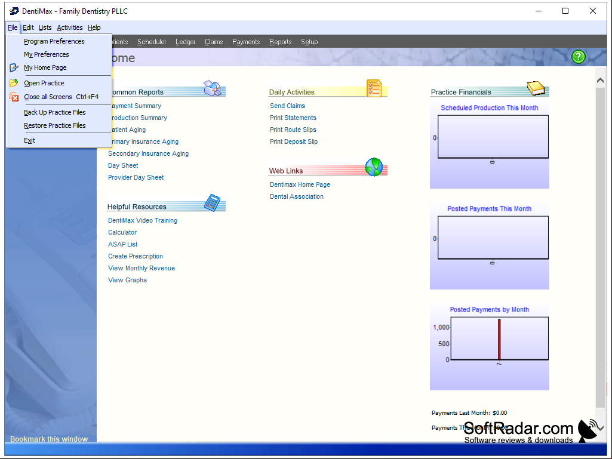Screen dimensions: 612x459
Task: Click the globe icon beside Web Links
Action: coord(374,167)
